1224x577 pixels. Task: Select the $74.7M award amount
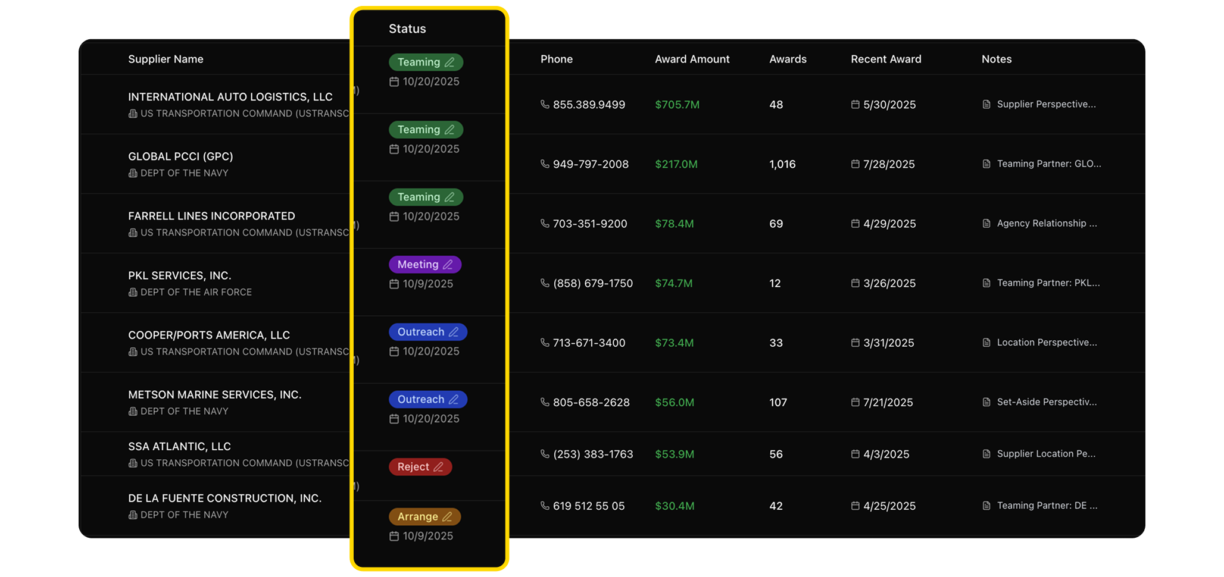674,283
